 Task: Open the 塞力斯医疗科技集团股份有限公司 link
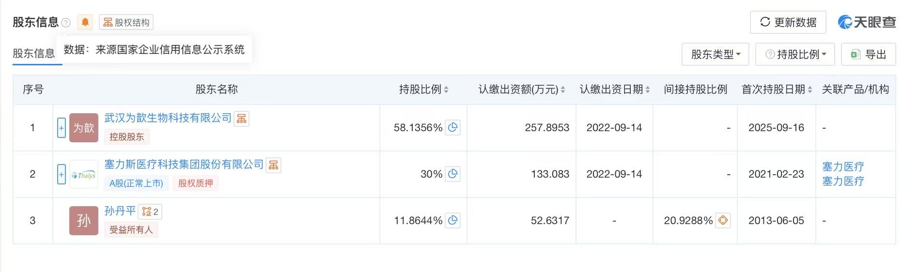click(x=184, y=165)
